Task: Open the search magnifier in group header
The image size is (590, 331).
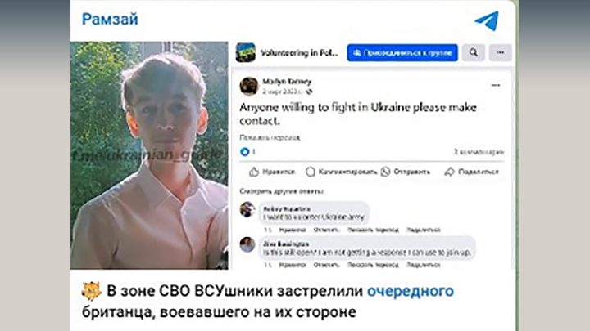Action: (473, 52)
